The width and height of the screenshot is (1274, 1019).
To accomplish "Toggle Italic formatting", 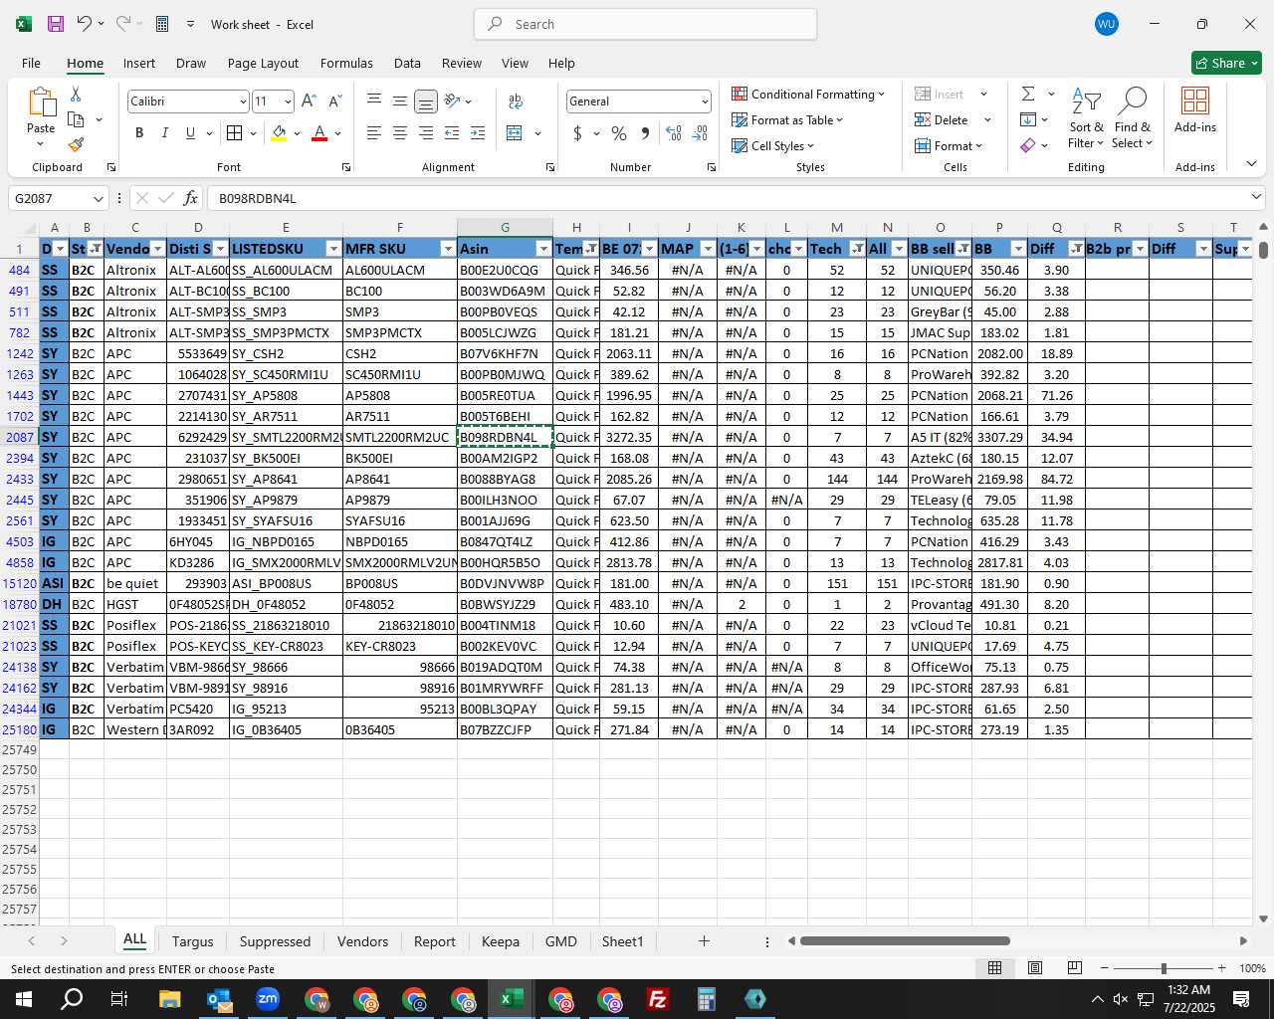I will [x=165, y=133].
